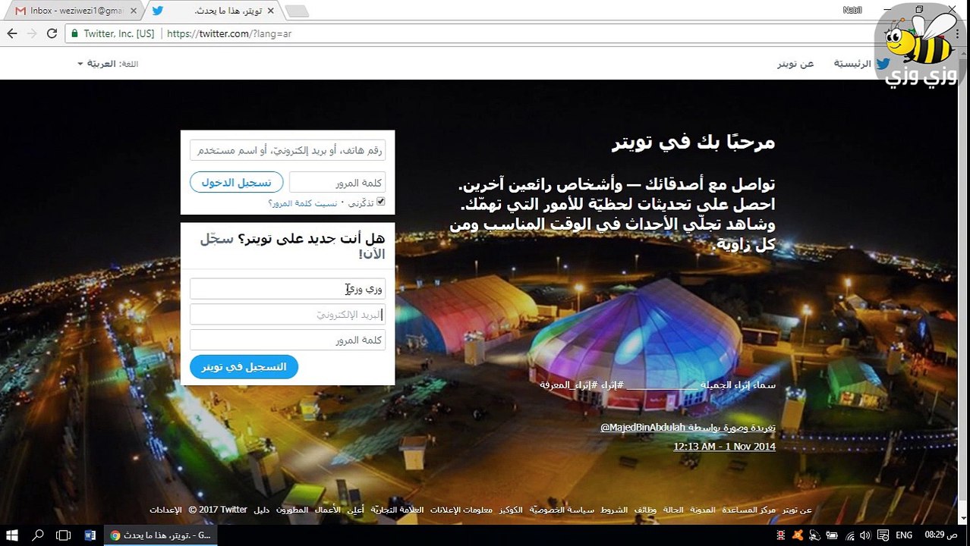Open the الأعمال footer link
The width and height of the screenshot is (970, 546).
329,510
